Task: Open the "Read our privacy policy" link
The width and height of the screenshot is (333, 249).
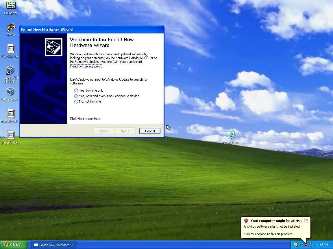Action: (x=86, y=66)
